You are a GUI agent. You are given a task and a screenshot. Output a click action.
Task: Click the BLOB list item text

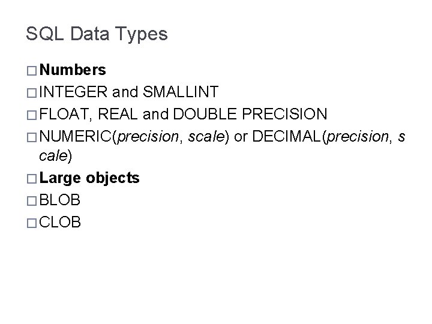(x=60, y=200)
